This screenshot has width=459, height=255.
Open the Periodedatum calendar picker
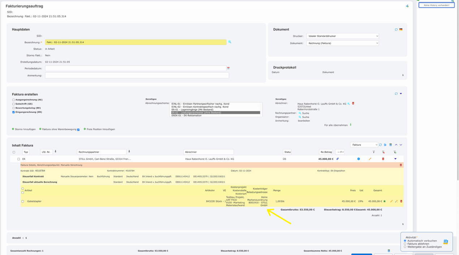coord(228,68)
